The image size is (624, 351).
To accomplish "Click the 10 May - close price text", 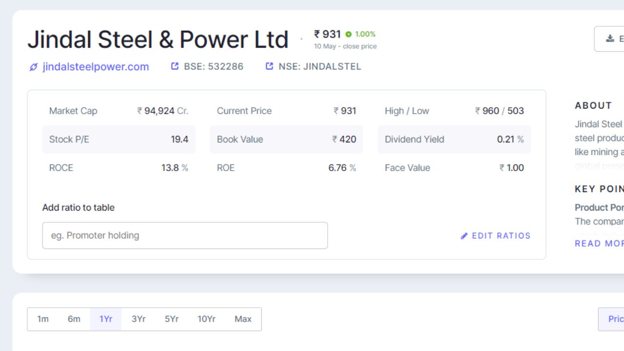I will pyautogui.click(x=345, y=46).
